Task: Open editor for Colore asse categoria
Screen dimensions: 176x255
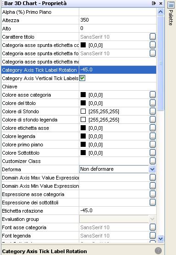Action: [153, 95]
